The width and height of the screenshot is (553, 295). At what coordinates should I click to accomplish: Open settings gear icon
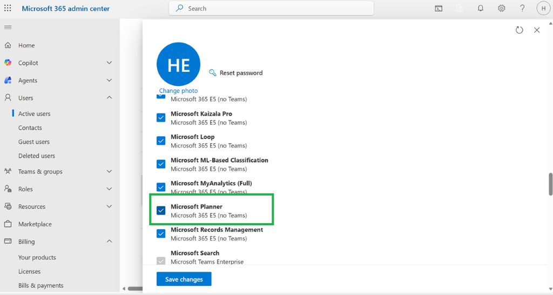click(x=502, y=9)
